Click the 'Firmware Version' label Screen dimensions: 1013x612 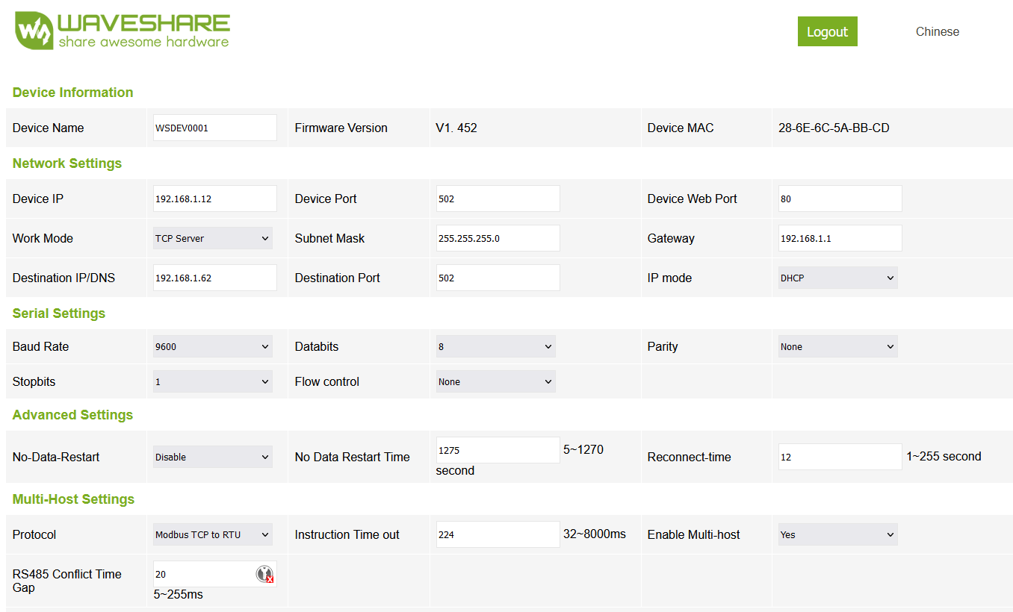341,128
